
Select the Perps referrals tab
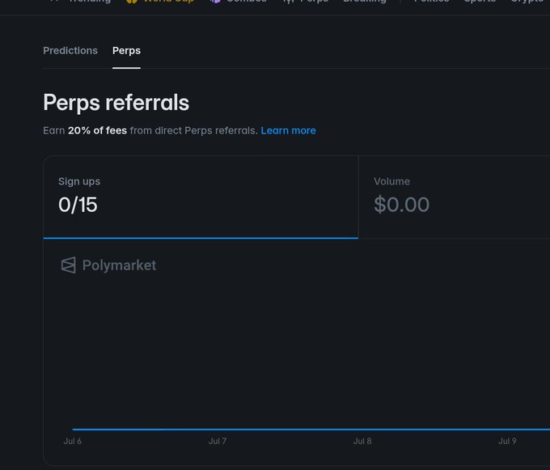tap(126, 50)
